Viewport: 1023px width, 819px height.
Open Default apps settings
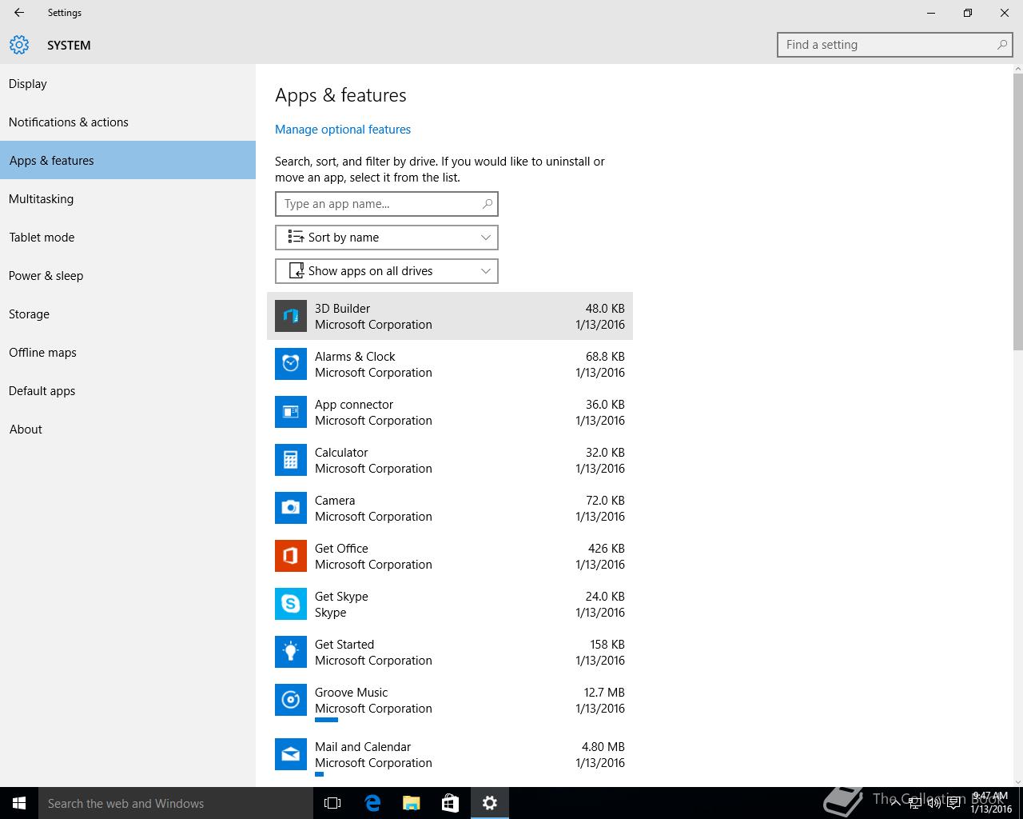tap(128, 390)
